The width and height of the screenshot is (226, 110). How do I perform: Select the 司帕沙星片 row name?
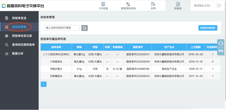[56, 69]
